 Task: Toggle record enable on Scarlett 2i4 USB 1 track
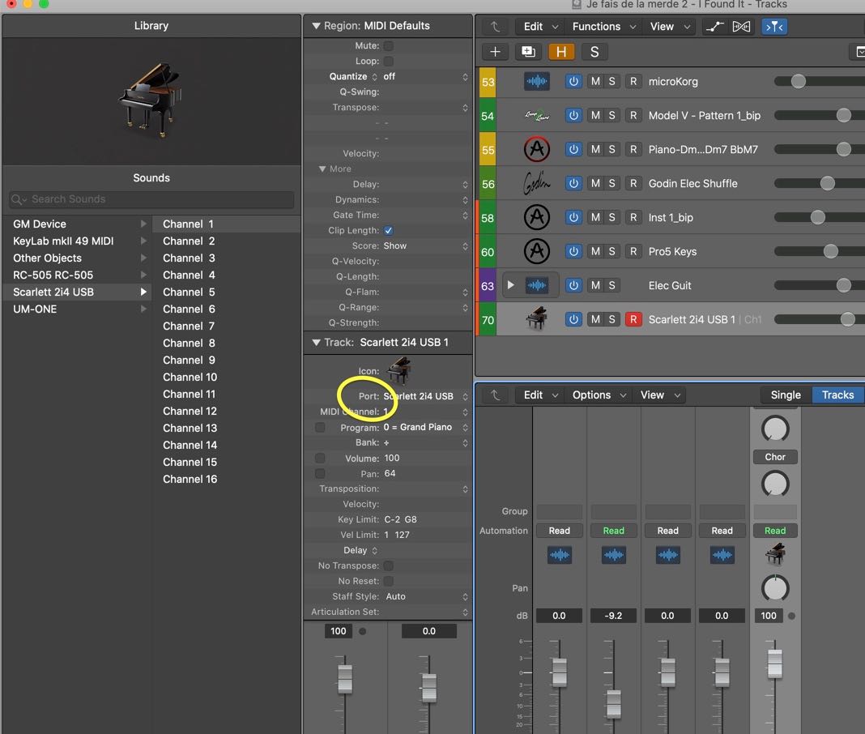[x=633, y=320]
